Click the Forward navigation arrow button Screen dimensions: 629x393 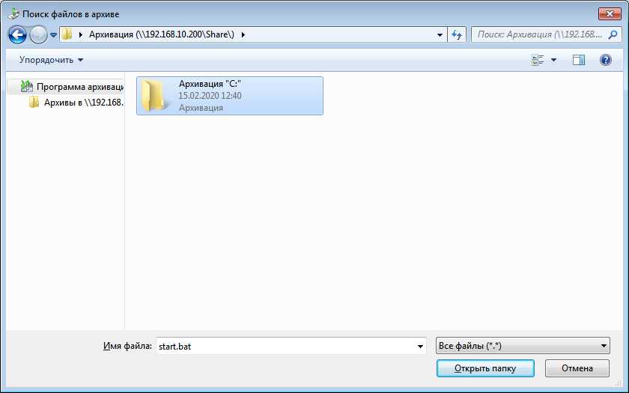point(38,34)
